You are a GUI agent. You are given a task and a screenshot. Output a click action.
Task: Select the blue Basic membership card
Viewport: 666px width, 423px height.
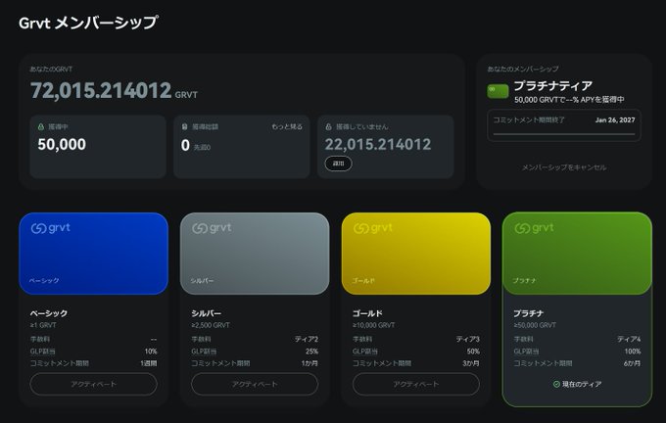(x=93, y=254)
